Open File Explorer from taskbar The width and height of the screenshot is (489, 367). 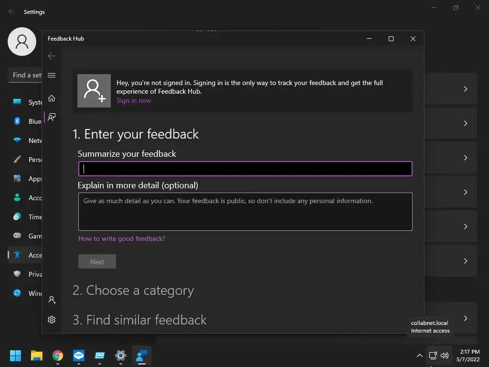pyautogui.click(x=36, y=356)
